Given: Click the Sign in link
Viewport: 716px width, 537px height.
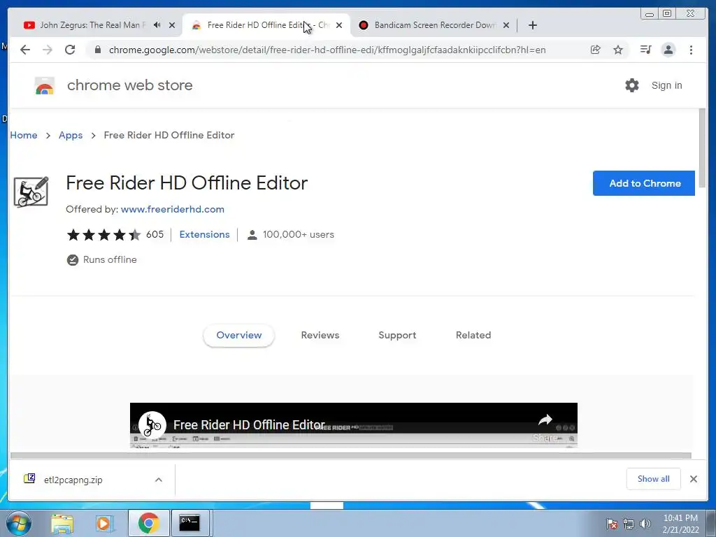Looking at the screenshot, I should [666, 85].
